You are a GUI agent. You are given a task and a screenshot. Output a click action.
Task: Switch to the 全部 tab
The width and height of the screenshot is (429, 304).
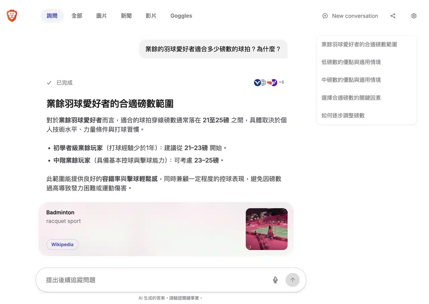click(x=77, y=16)
